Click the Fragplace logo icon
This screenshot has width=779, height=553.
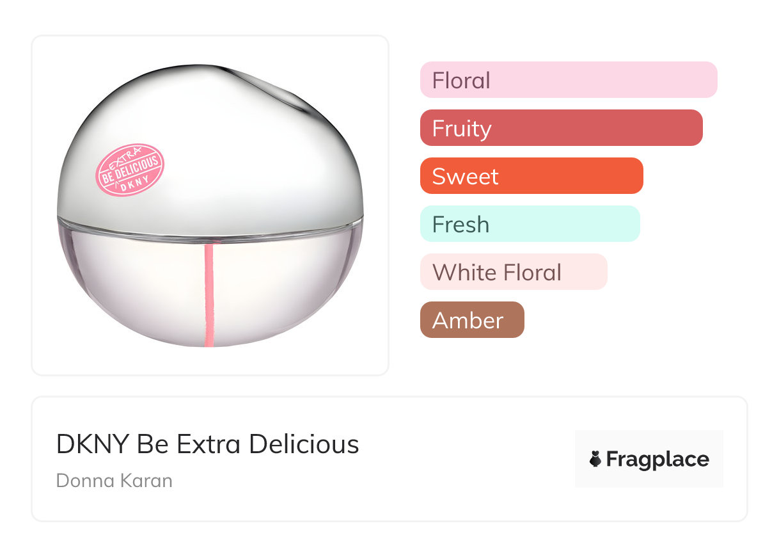coord(595,460)
